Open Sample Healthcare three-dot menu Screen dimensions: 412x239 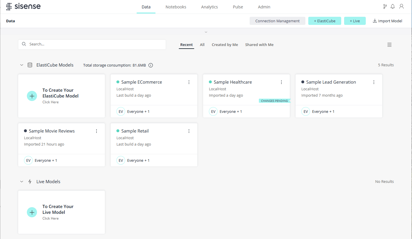click(x=281, y=82)
